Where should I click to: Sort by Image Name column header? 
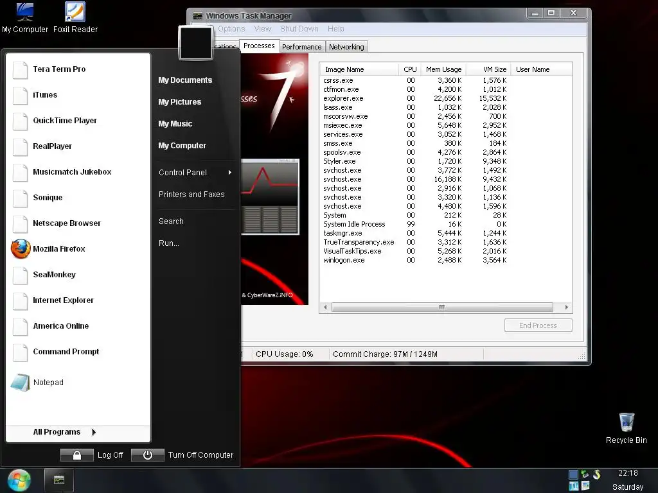[x=359, y=69]
